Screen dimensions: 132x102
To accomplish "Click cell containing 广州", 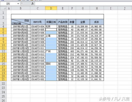I will [51, 51].
